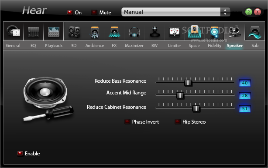Screen dimensions: 268x168
Task: Toggle the Mute switch
Action: pos(94,12)
